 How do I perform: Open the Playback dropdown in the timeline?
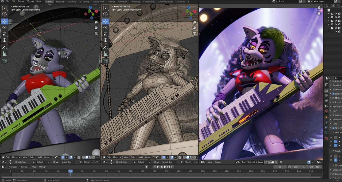tap(14, 167)
